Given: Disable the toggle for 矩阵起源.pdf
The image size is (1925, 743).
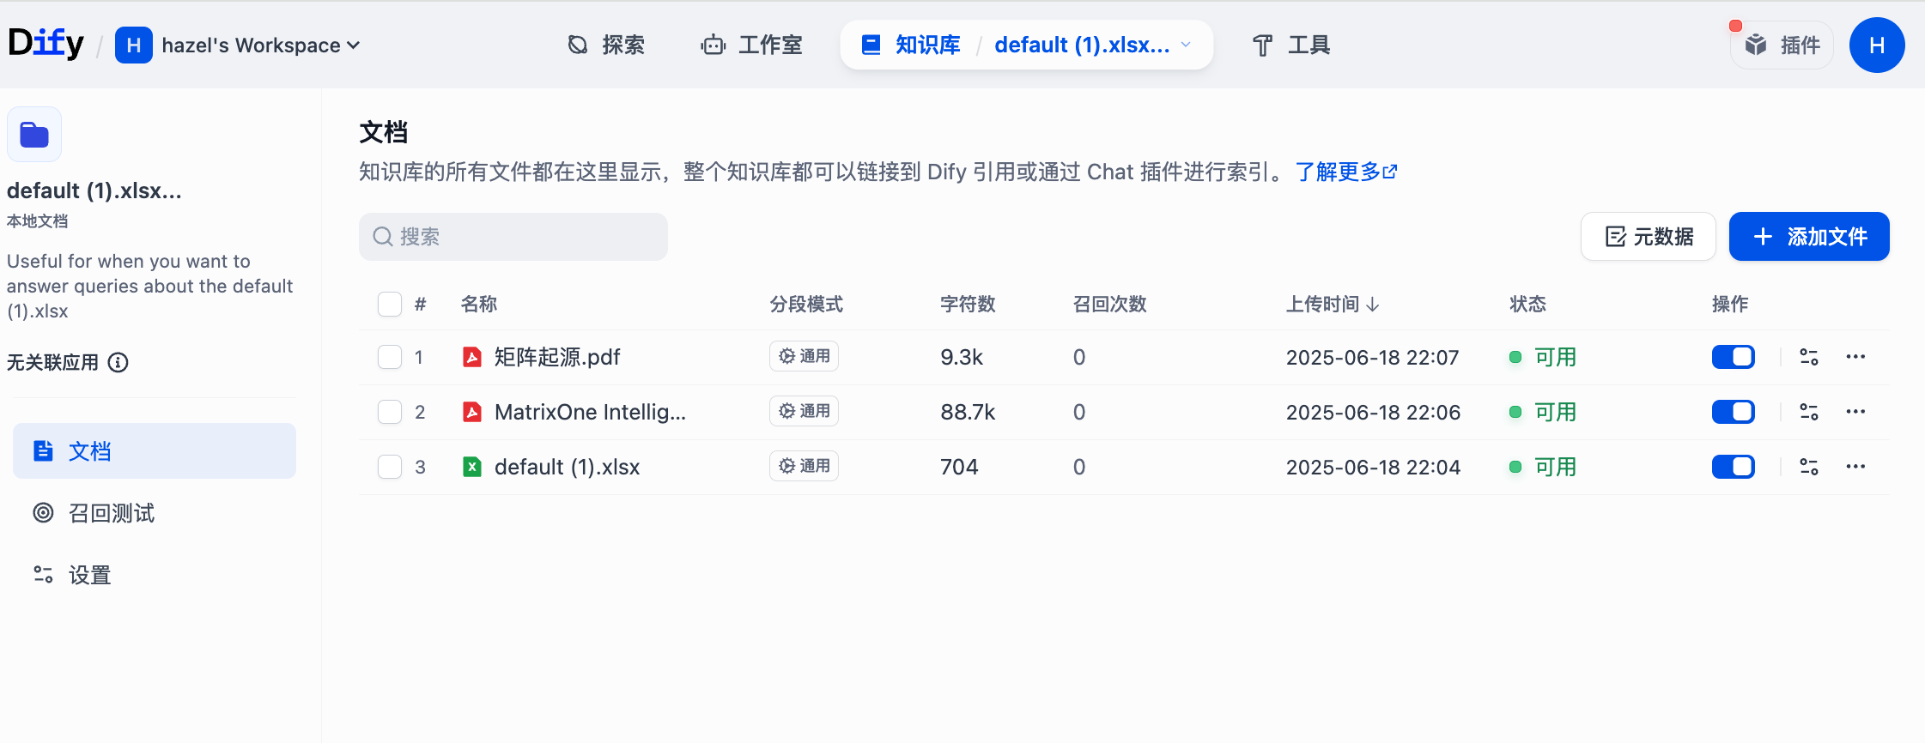Looking at the screenshot, I should pos(1733,357).
